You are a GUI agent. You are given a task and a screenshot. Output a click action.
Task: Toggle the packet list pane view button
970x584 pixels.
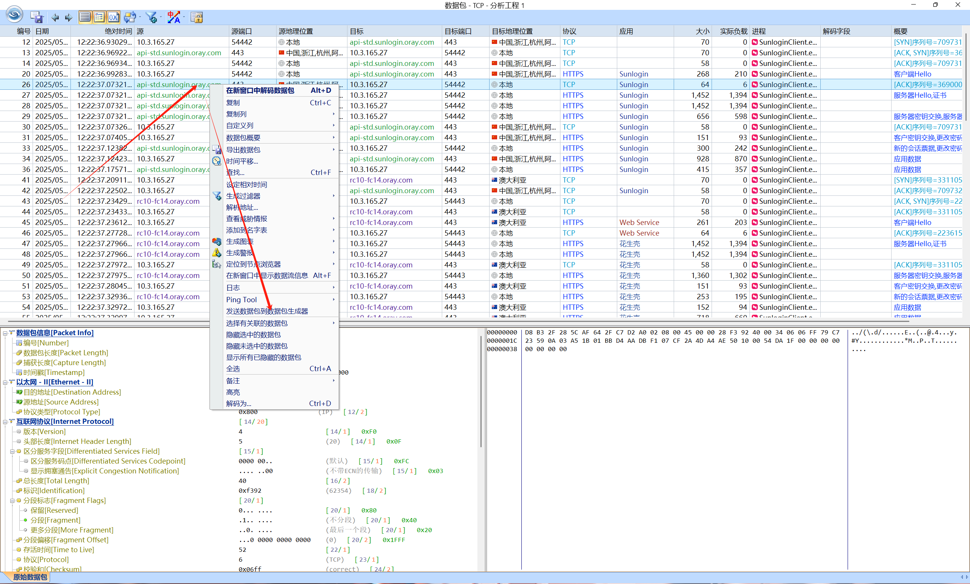click(x=85, y=17)
